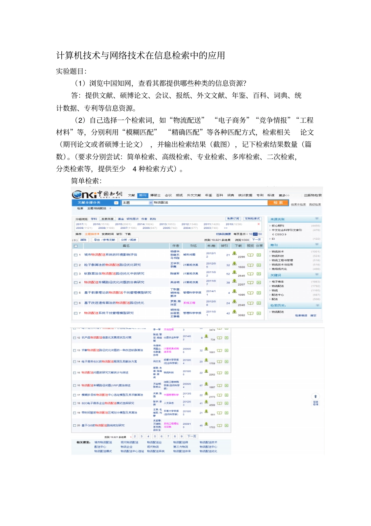Check the box for result row 2
This screenshot has height=526, width=371.
75,265
